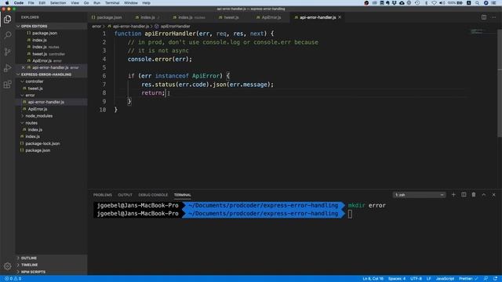The image size is (502, 282).
Task: Expand the Outline section
Action: point(28,258)
